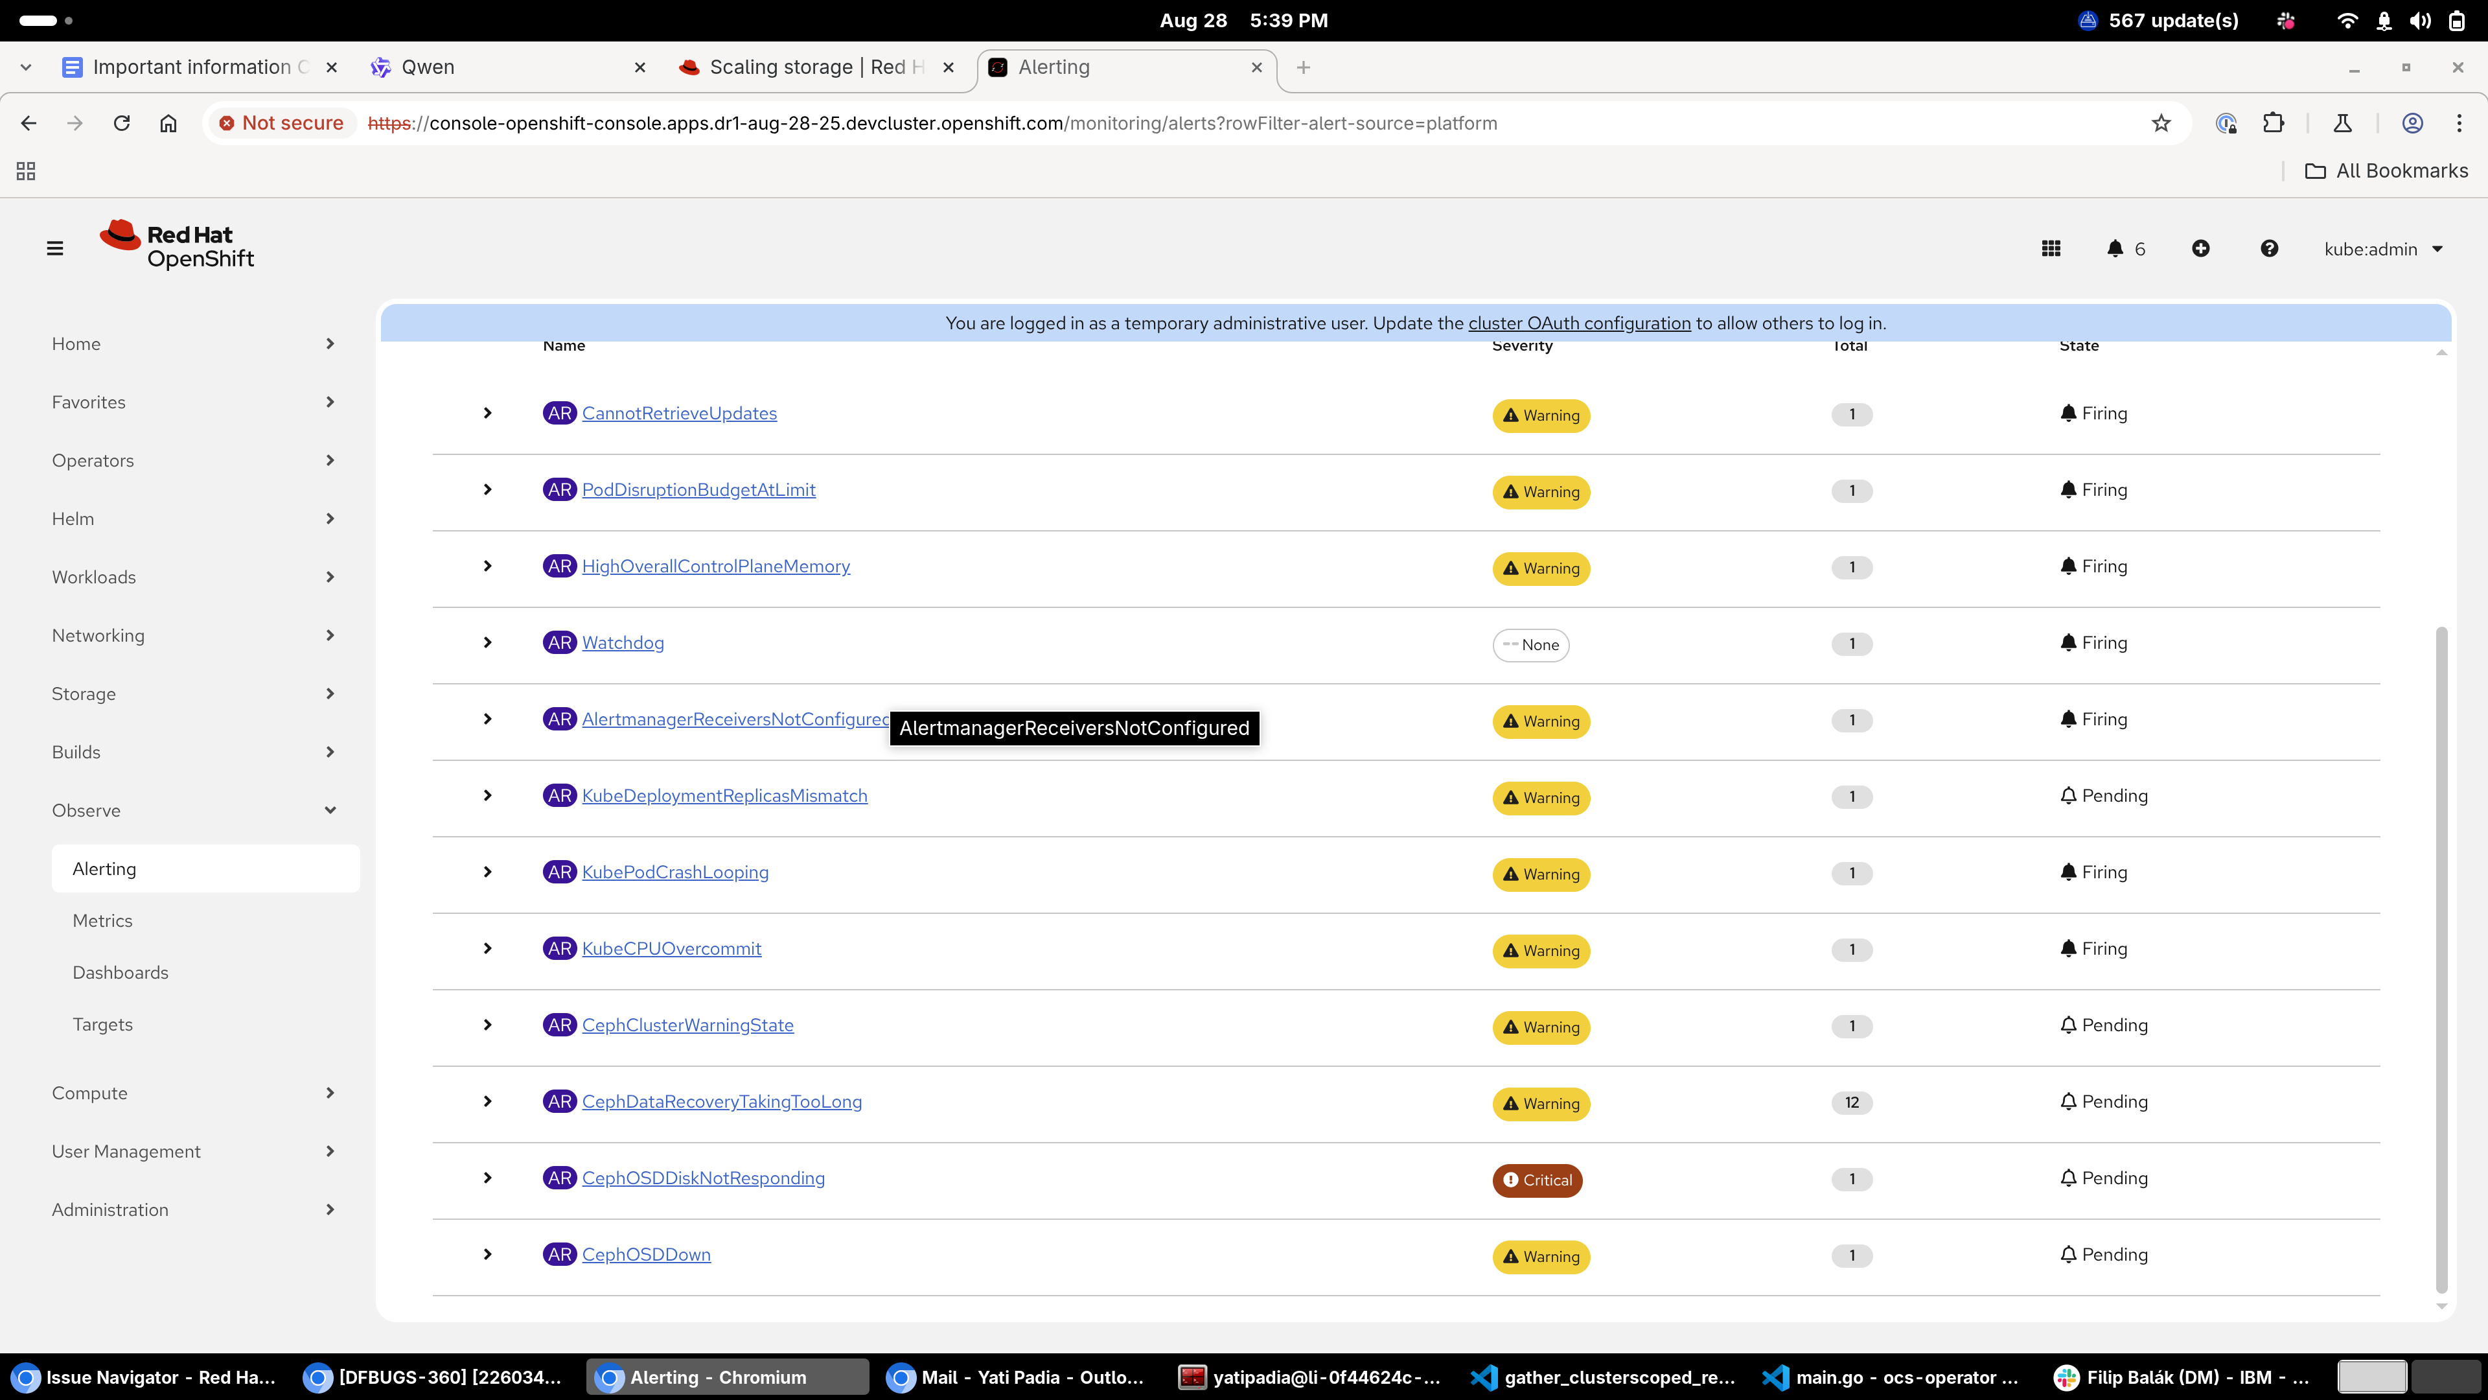The image size is (2488, 1400).
Task: Follow the cluster OAuth configuration link
Action: pos(1578,323)
